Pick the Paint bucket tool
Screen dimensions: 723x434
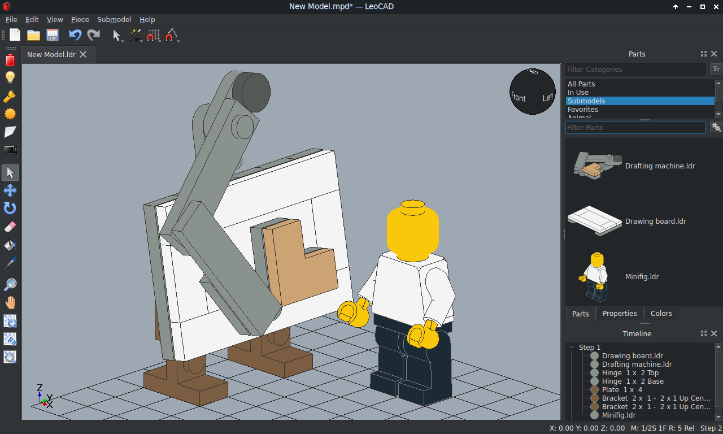click(10, 245)
